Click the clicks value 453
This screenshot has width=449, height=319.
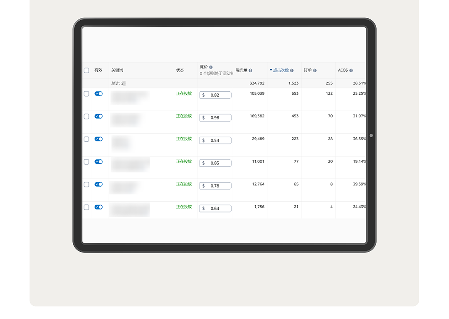[295, 116]
